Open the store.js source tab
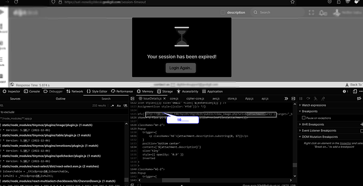The height and width of the screenshot is (186, 363). coord(232,99)
